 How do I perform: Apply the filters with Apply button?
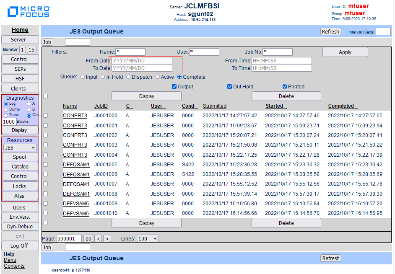coord(345,52)
